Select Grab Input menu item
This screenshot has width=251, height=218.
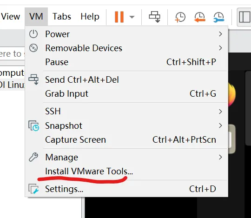point(126,93)
